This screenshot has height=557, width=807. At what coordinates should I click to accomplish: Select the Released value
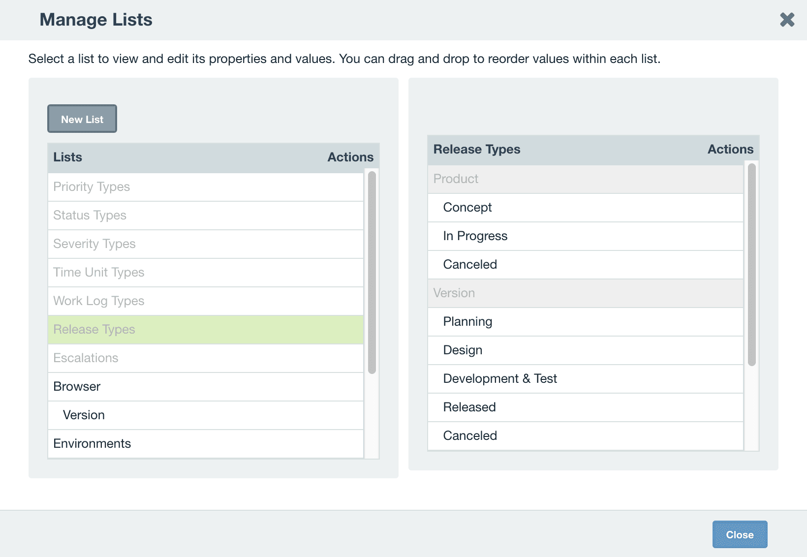tap(586, 407)
